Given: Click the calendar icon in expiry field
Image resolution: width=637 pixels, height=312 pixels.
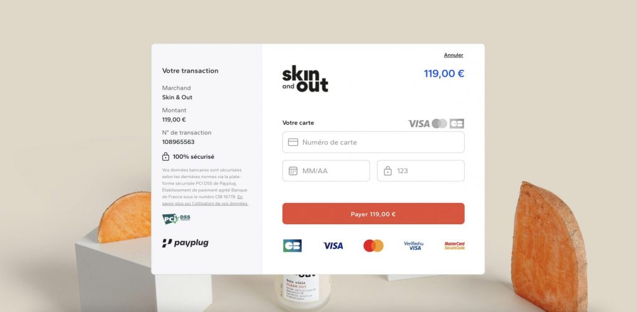Looking at the screenshot, I should (293, 171).
